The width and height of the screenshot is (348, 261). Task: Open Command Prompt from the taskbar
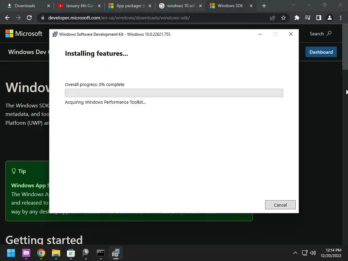101,253
